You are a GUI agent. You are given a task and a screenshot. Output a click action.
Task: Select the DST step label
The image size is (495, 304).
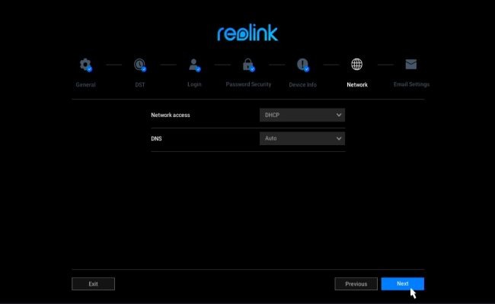click(x=140, y=84)
